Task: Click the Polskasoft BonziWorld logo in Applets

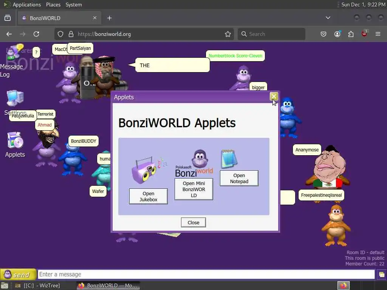Action: (194, 163)
